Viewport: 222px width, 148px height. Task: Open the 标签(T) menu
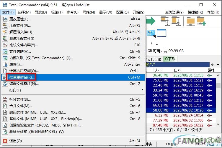tap(57, 12)
